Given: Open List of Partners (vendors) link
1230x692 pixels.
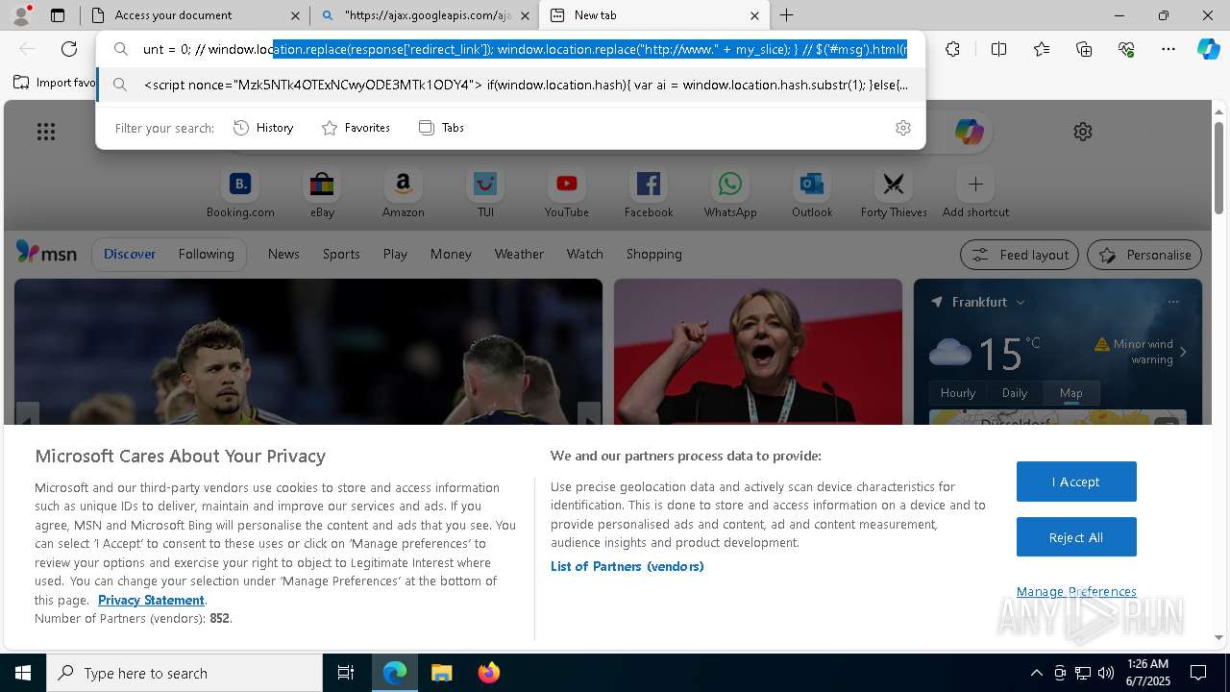Looking at the screenshot, I should tap(627, 566).
